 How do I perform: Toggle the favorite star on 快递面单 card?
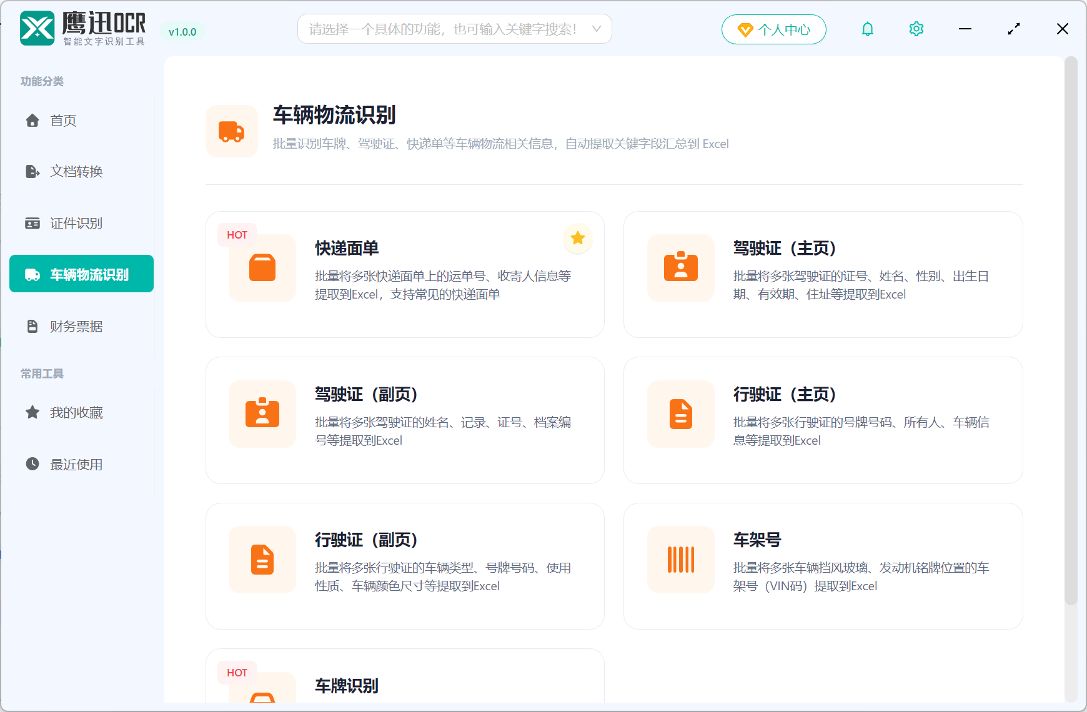click(x=577, y=238)
